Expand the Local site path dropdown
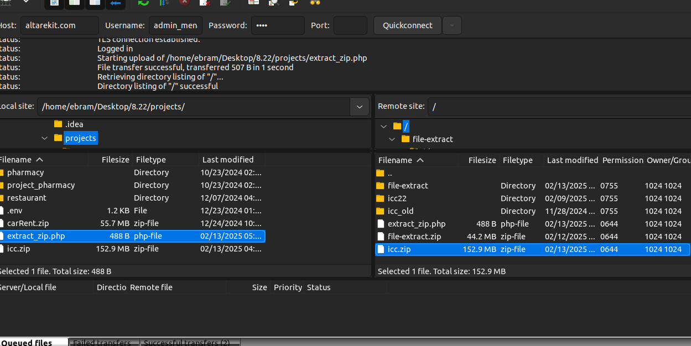 tap(360, 107)
